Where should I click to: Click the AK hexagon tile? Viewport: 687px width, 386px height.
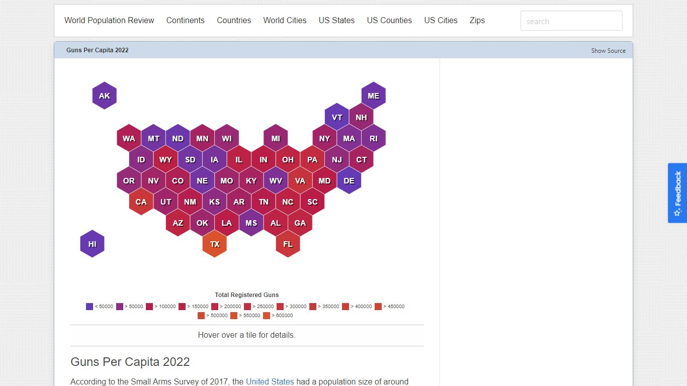point(105,95)
